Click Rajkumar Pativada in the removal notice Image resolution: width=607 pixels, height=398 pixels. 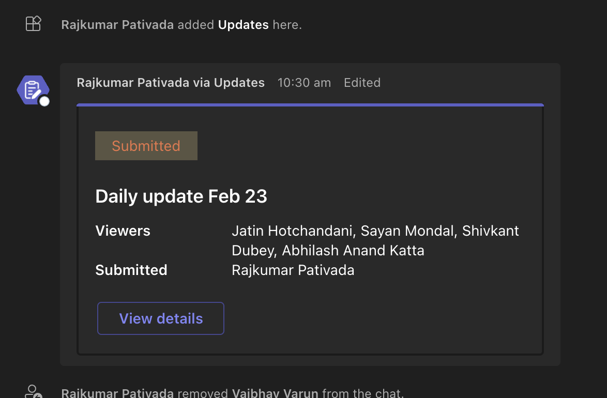117,393
